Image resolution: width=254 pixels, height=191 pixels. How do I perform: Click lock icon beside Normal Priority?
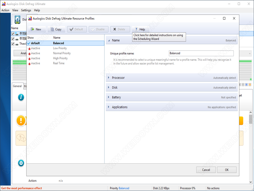pos(29,54)
